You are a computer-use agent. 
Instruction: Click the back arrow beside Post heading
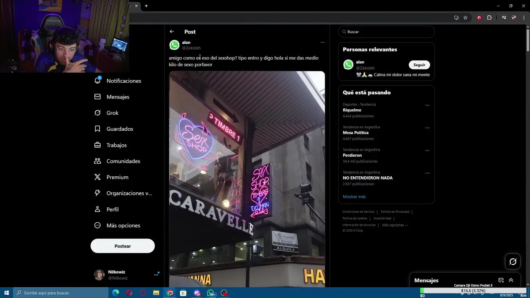(x=172, y=31)
